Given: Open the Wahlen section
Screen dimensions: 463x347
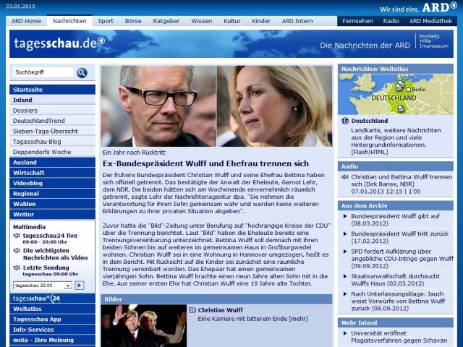Looking at the screenshot, I should tap(53, 204).
